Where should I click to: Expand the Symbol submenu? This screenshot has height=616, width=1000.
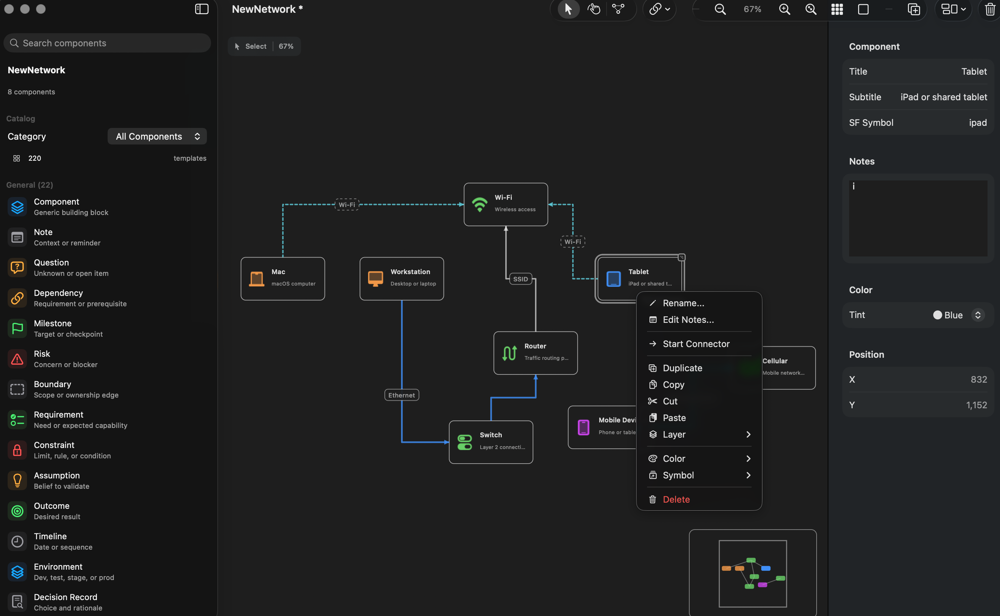tap(699, 475)
